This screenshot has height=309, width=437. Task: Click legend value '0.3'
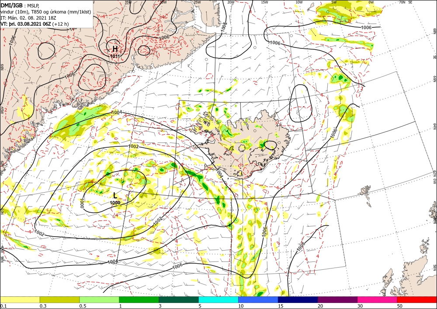tap(43, 306)
